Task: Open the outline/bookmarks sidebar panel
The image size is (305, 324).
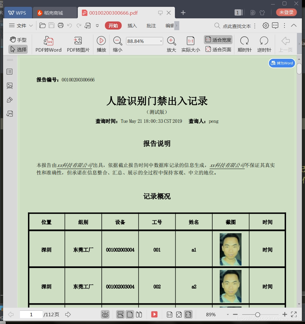Action: [x=10, y=72]
